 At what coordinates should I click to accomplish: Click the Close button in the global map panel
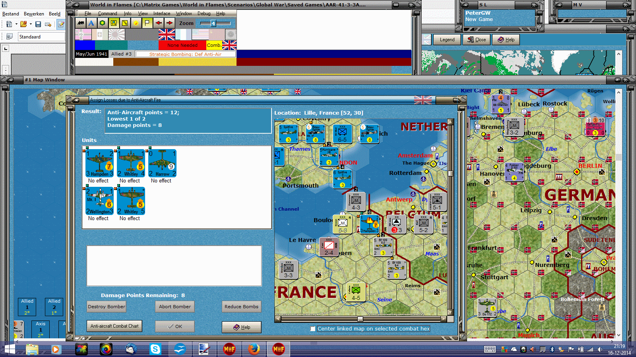(477, 40)
